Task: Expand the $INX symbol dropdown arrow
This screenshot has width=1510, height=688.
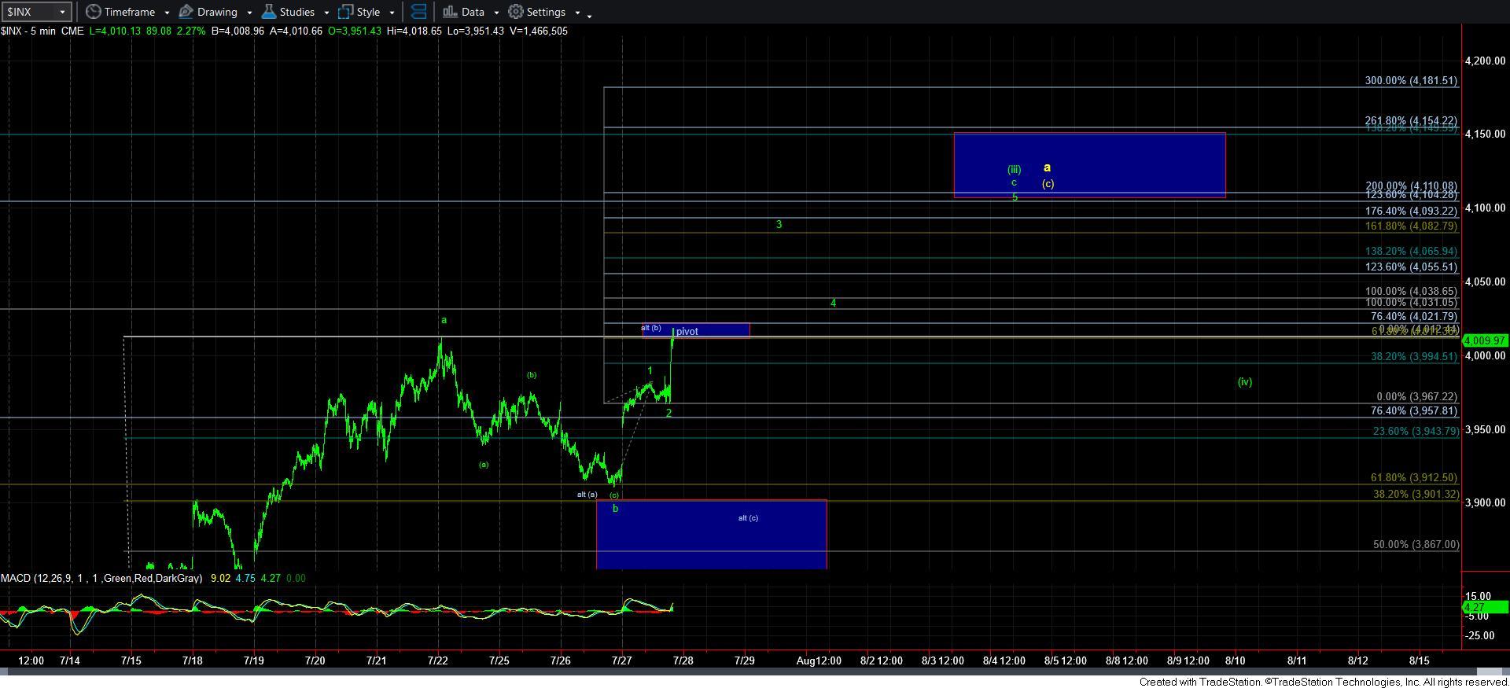Action: coord(62,12)
